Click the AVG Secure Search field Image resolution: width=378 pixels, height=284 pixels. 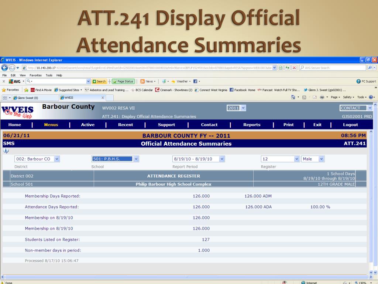coord(333,68)
